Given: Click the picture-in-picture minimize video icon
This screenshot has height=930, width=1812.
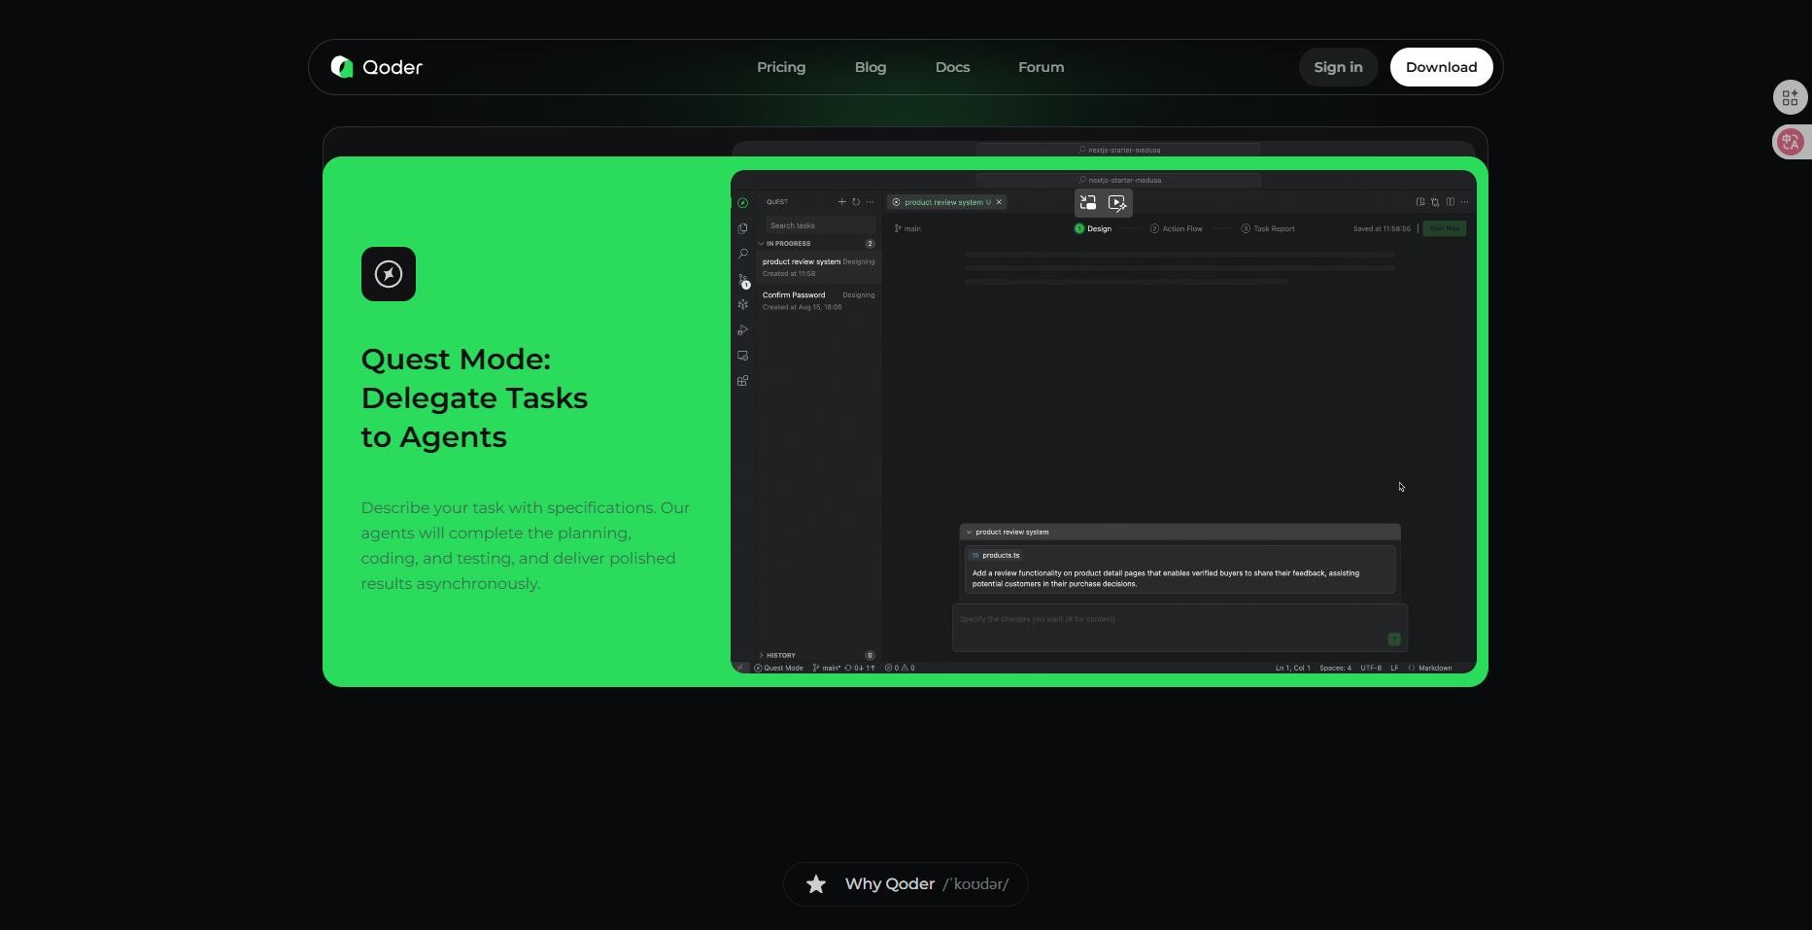Looking at the screenshot, I should tap(1088, 203).
